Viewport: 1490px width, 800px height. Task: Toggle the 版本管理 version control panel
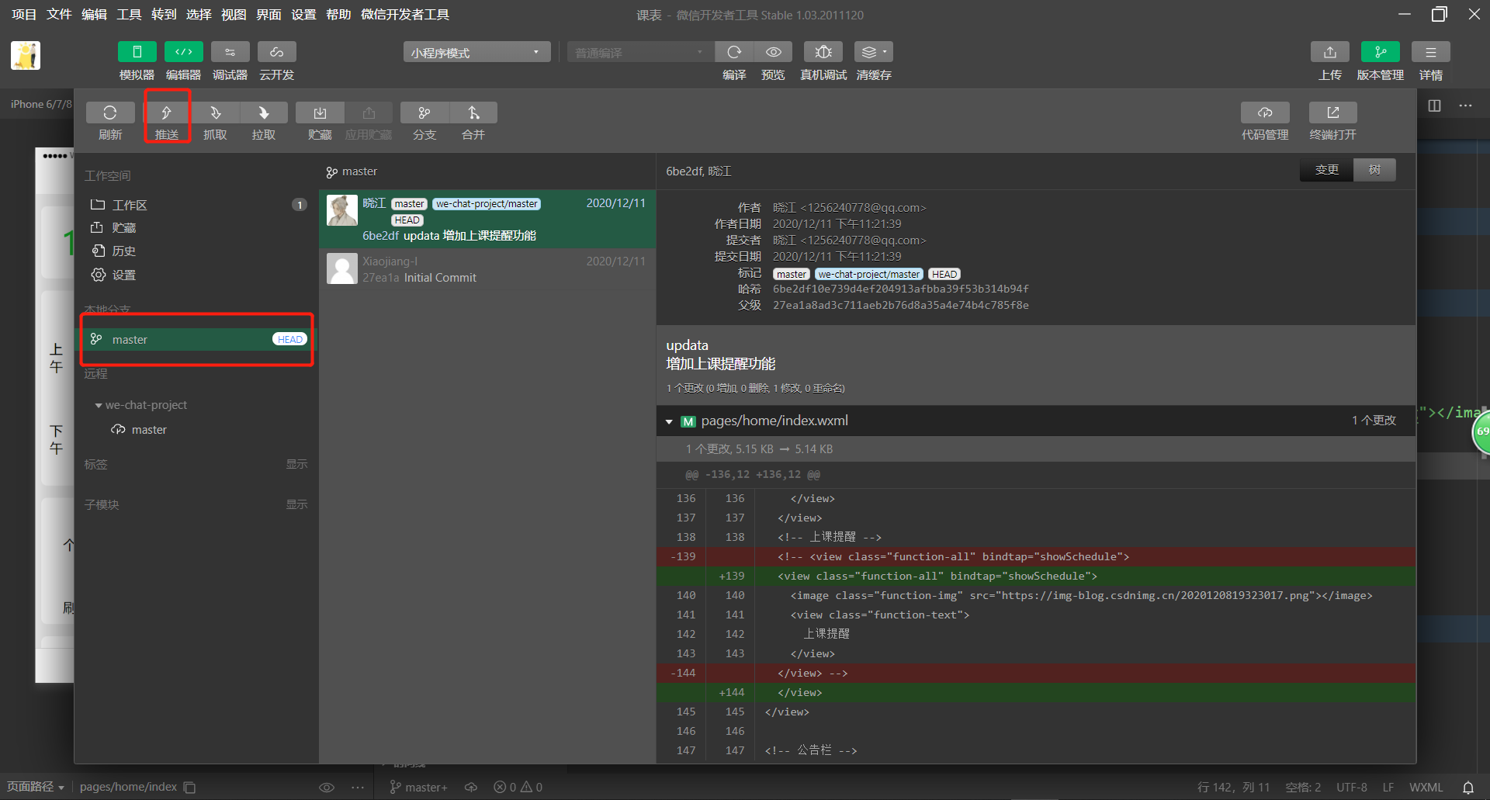[1381, 52]
